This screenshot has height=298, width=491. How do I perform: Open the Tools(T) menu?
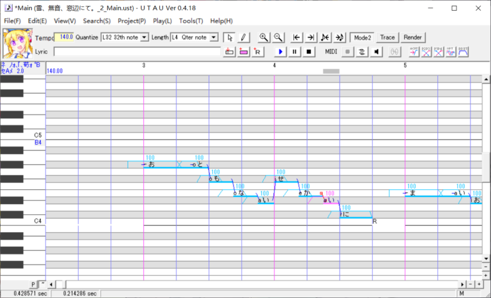tap(191, 21)
